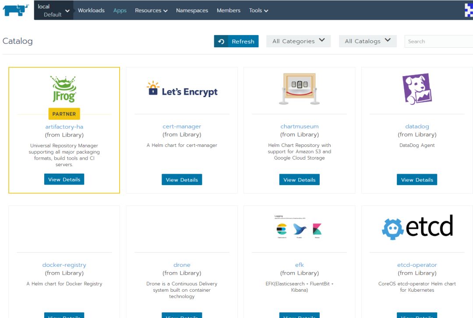Click the Catalog page heading
473x318 pixels.
[x=18, y=41]
